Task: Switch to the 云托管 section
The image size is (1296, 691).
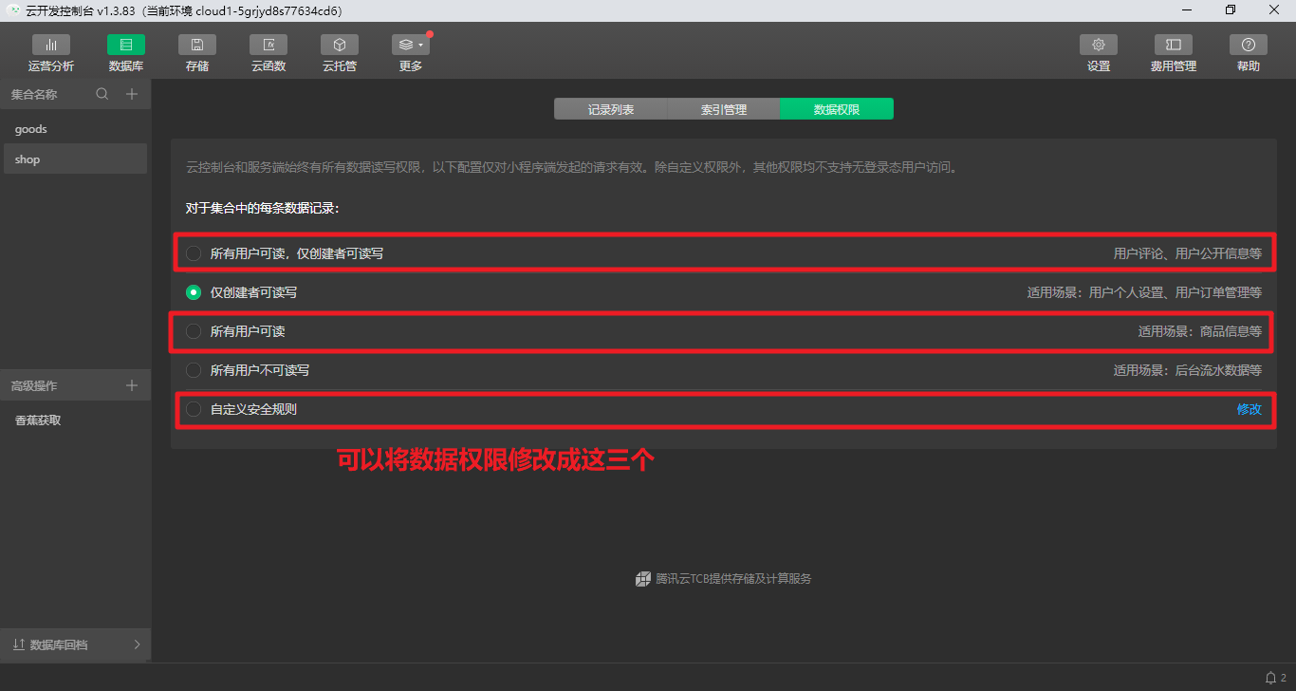Action: (339, 52)
